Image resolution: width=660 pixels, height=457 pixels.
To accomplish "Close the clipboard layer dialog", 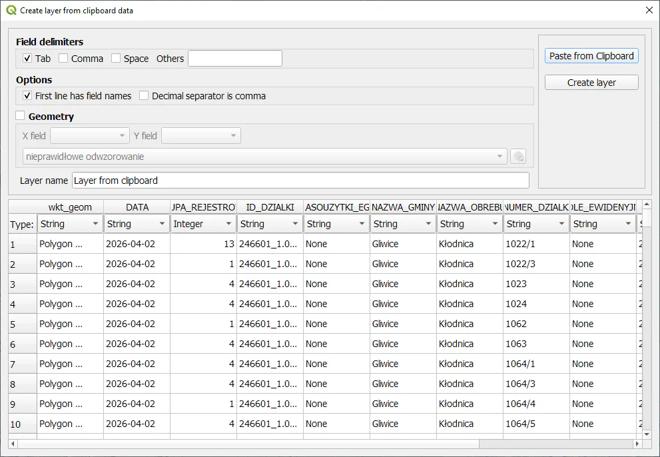I will coord(649,10).
